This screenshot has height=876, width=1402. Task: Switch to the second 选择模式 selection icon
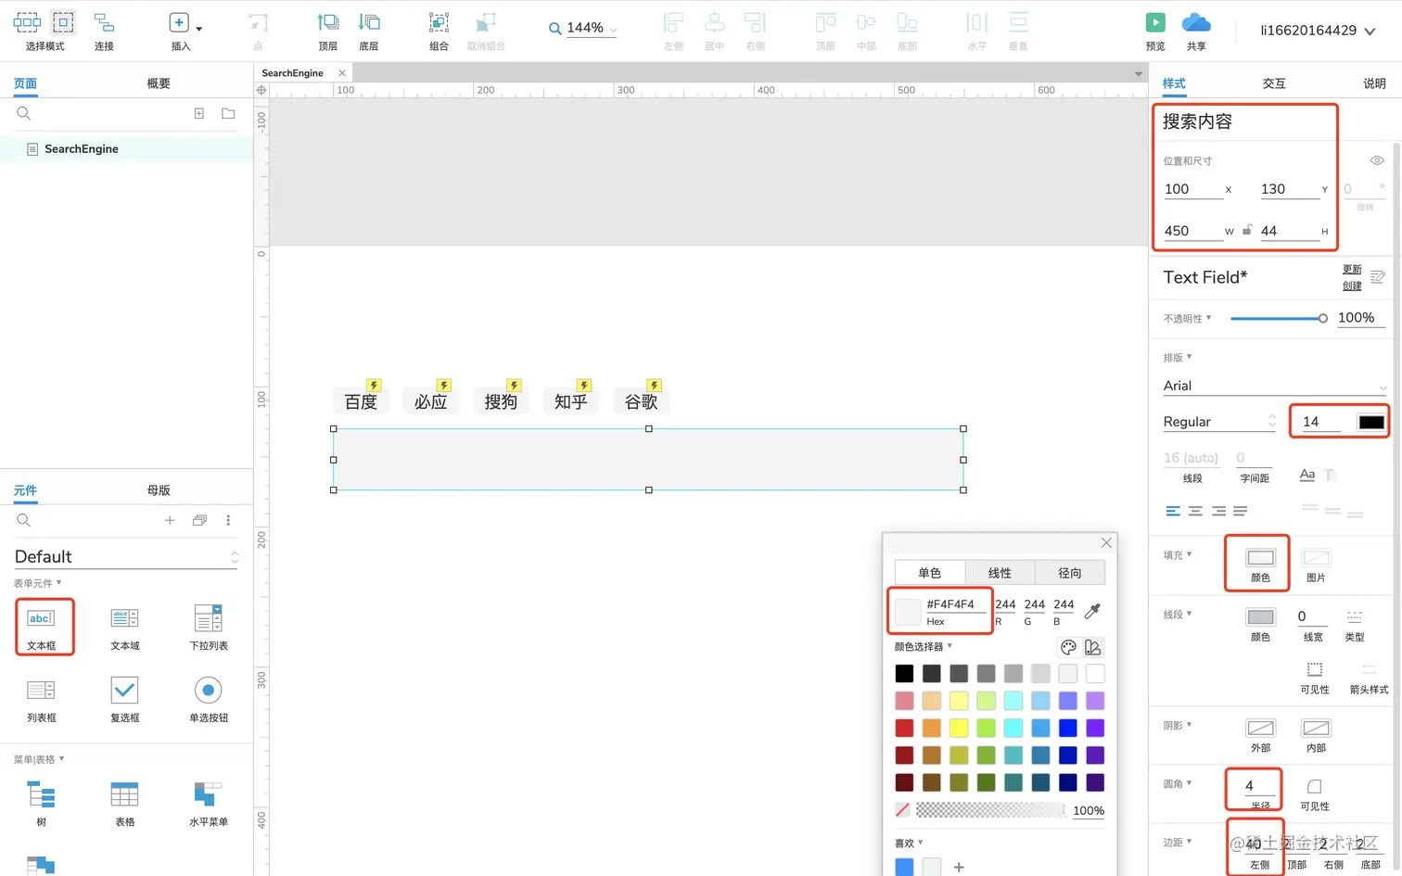[x=63, y=22]
